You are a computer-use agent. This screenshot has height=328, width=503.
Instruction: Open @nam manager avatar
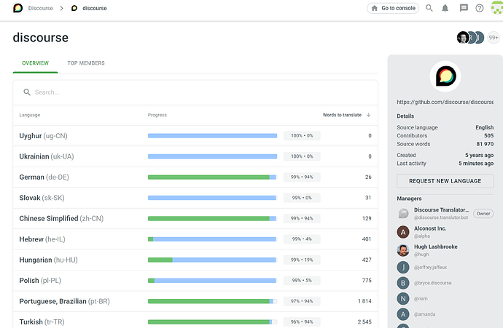click(x=403, y=299)
